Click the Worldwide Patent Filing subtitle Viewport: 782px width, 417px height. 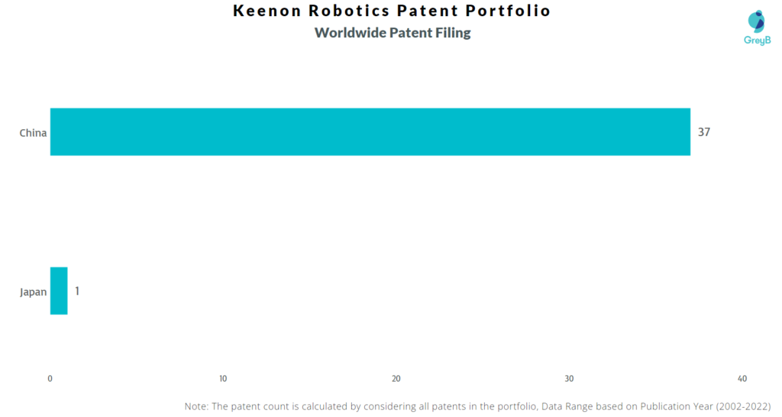tap(393, 32)
